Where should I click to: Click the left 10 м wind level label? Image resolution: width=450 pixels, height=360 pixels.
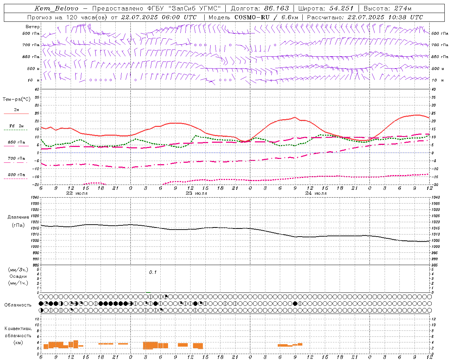[x=33, y=80]
